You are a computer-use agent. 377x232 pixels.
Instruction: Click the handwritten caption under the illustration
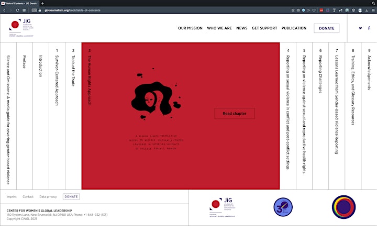156,142
